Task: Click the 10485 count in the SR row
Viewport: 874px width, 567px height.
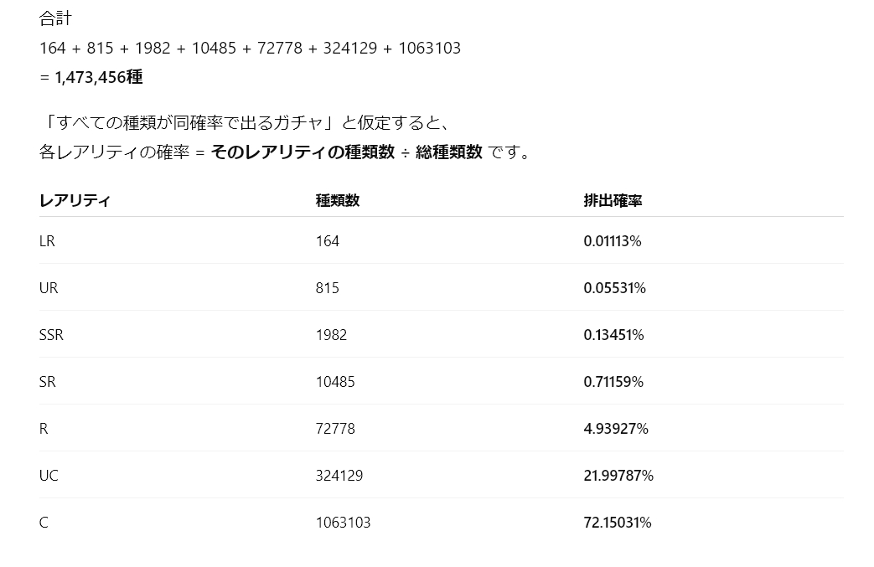Action: [335, 382]
